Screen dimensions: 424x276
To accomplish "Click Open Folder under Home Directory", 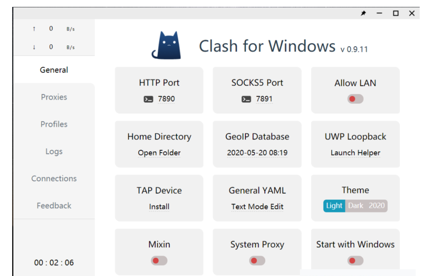I will pyautogui.click(x=159, y=153).
